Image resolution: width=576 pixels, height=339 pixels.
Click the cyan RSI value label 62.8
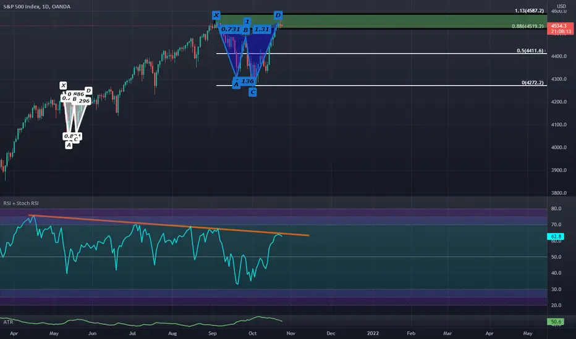[x=556, y=237]
